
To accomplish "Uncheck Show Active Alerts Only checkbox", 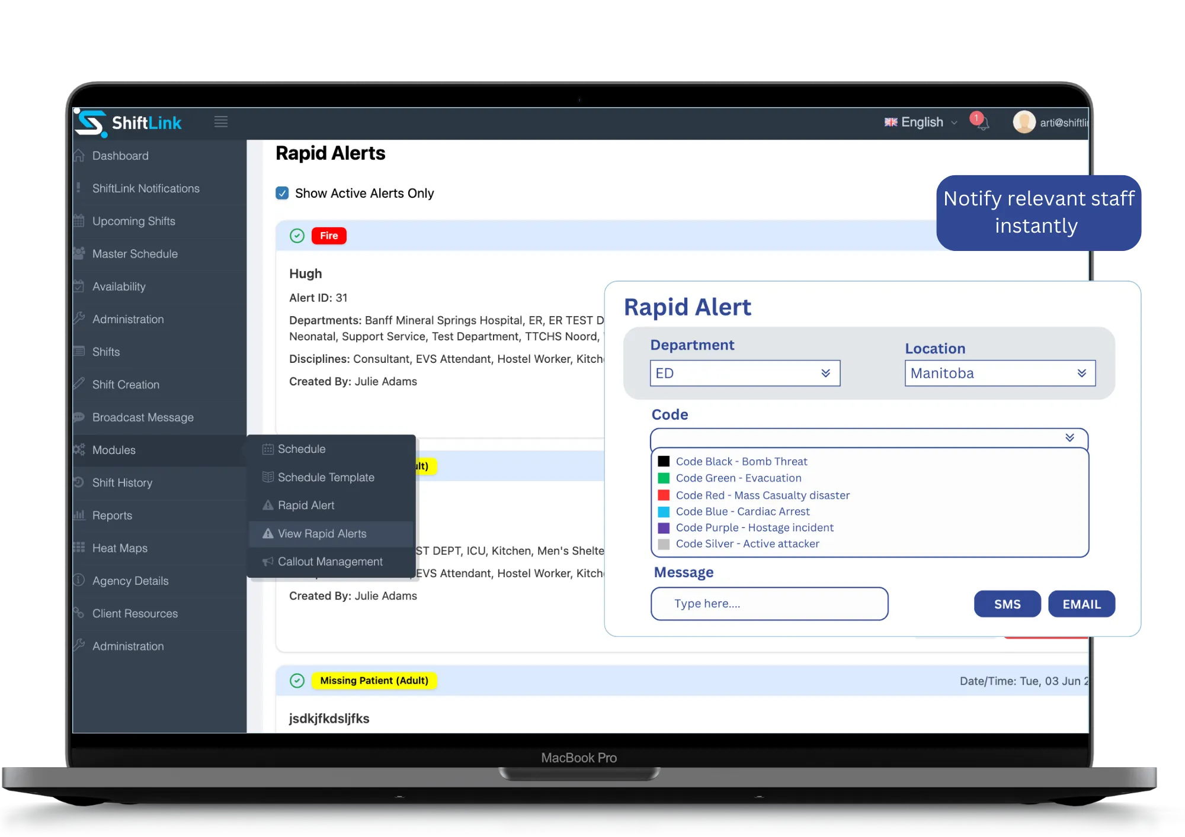I will tap(282, 193).
